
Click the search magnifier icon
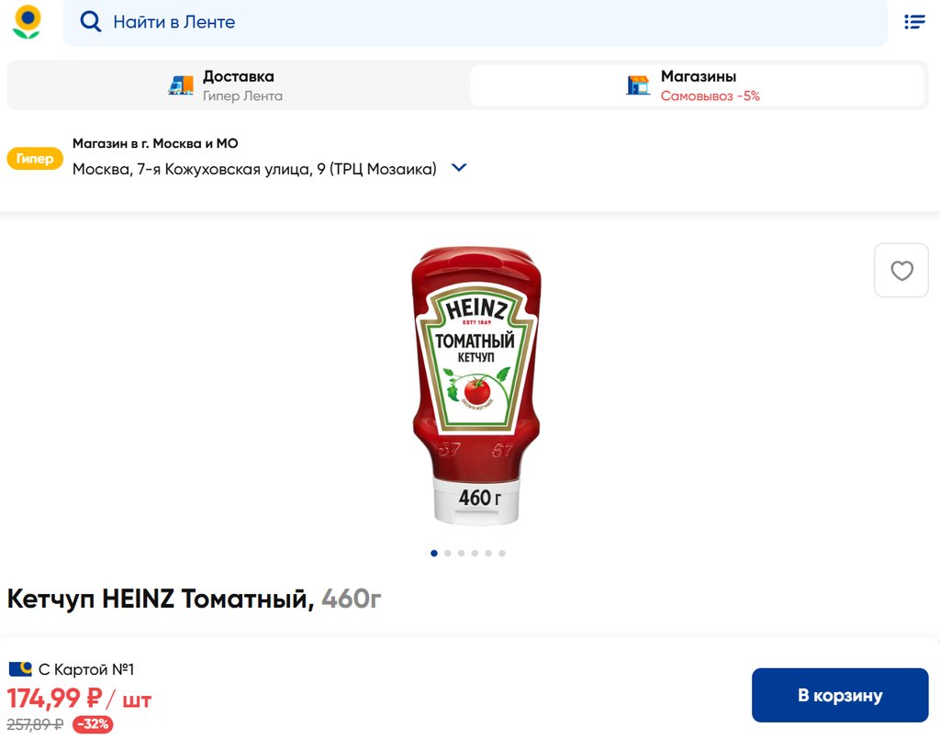point(91,22)
